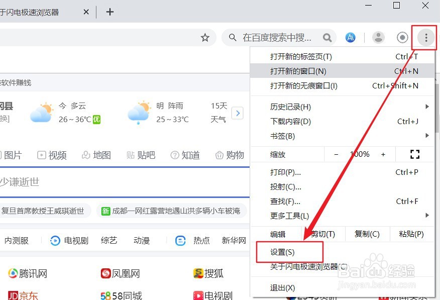The height and width of the screenshot is (300, 440).
Task: Type in the Baidu search field
Action: [279, 37]
